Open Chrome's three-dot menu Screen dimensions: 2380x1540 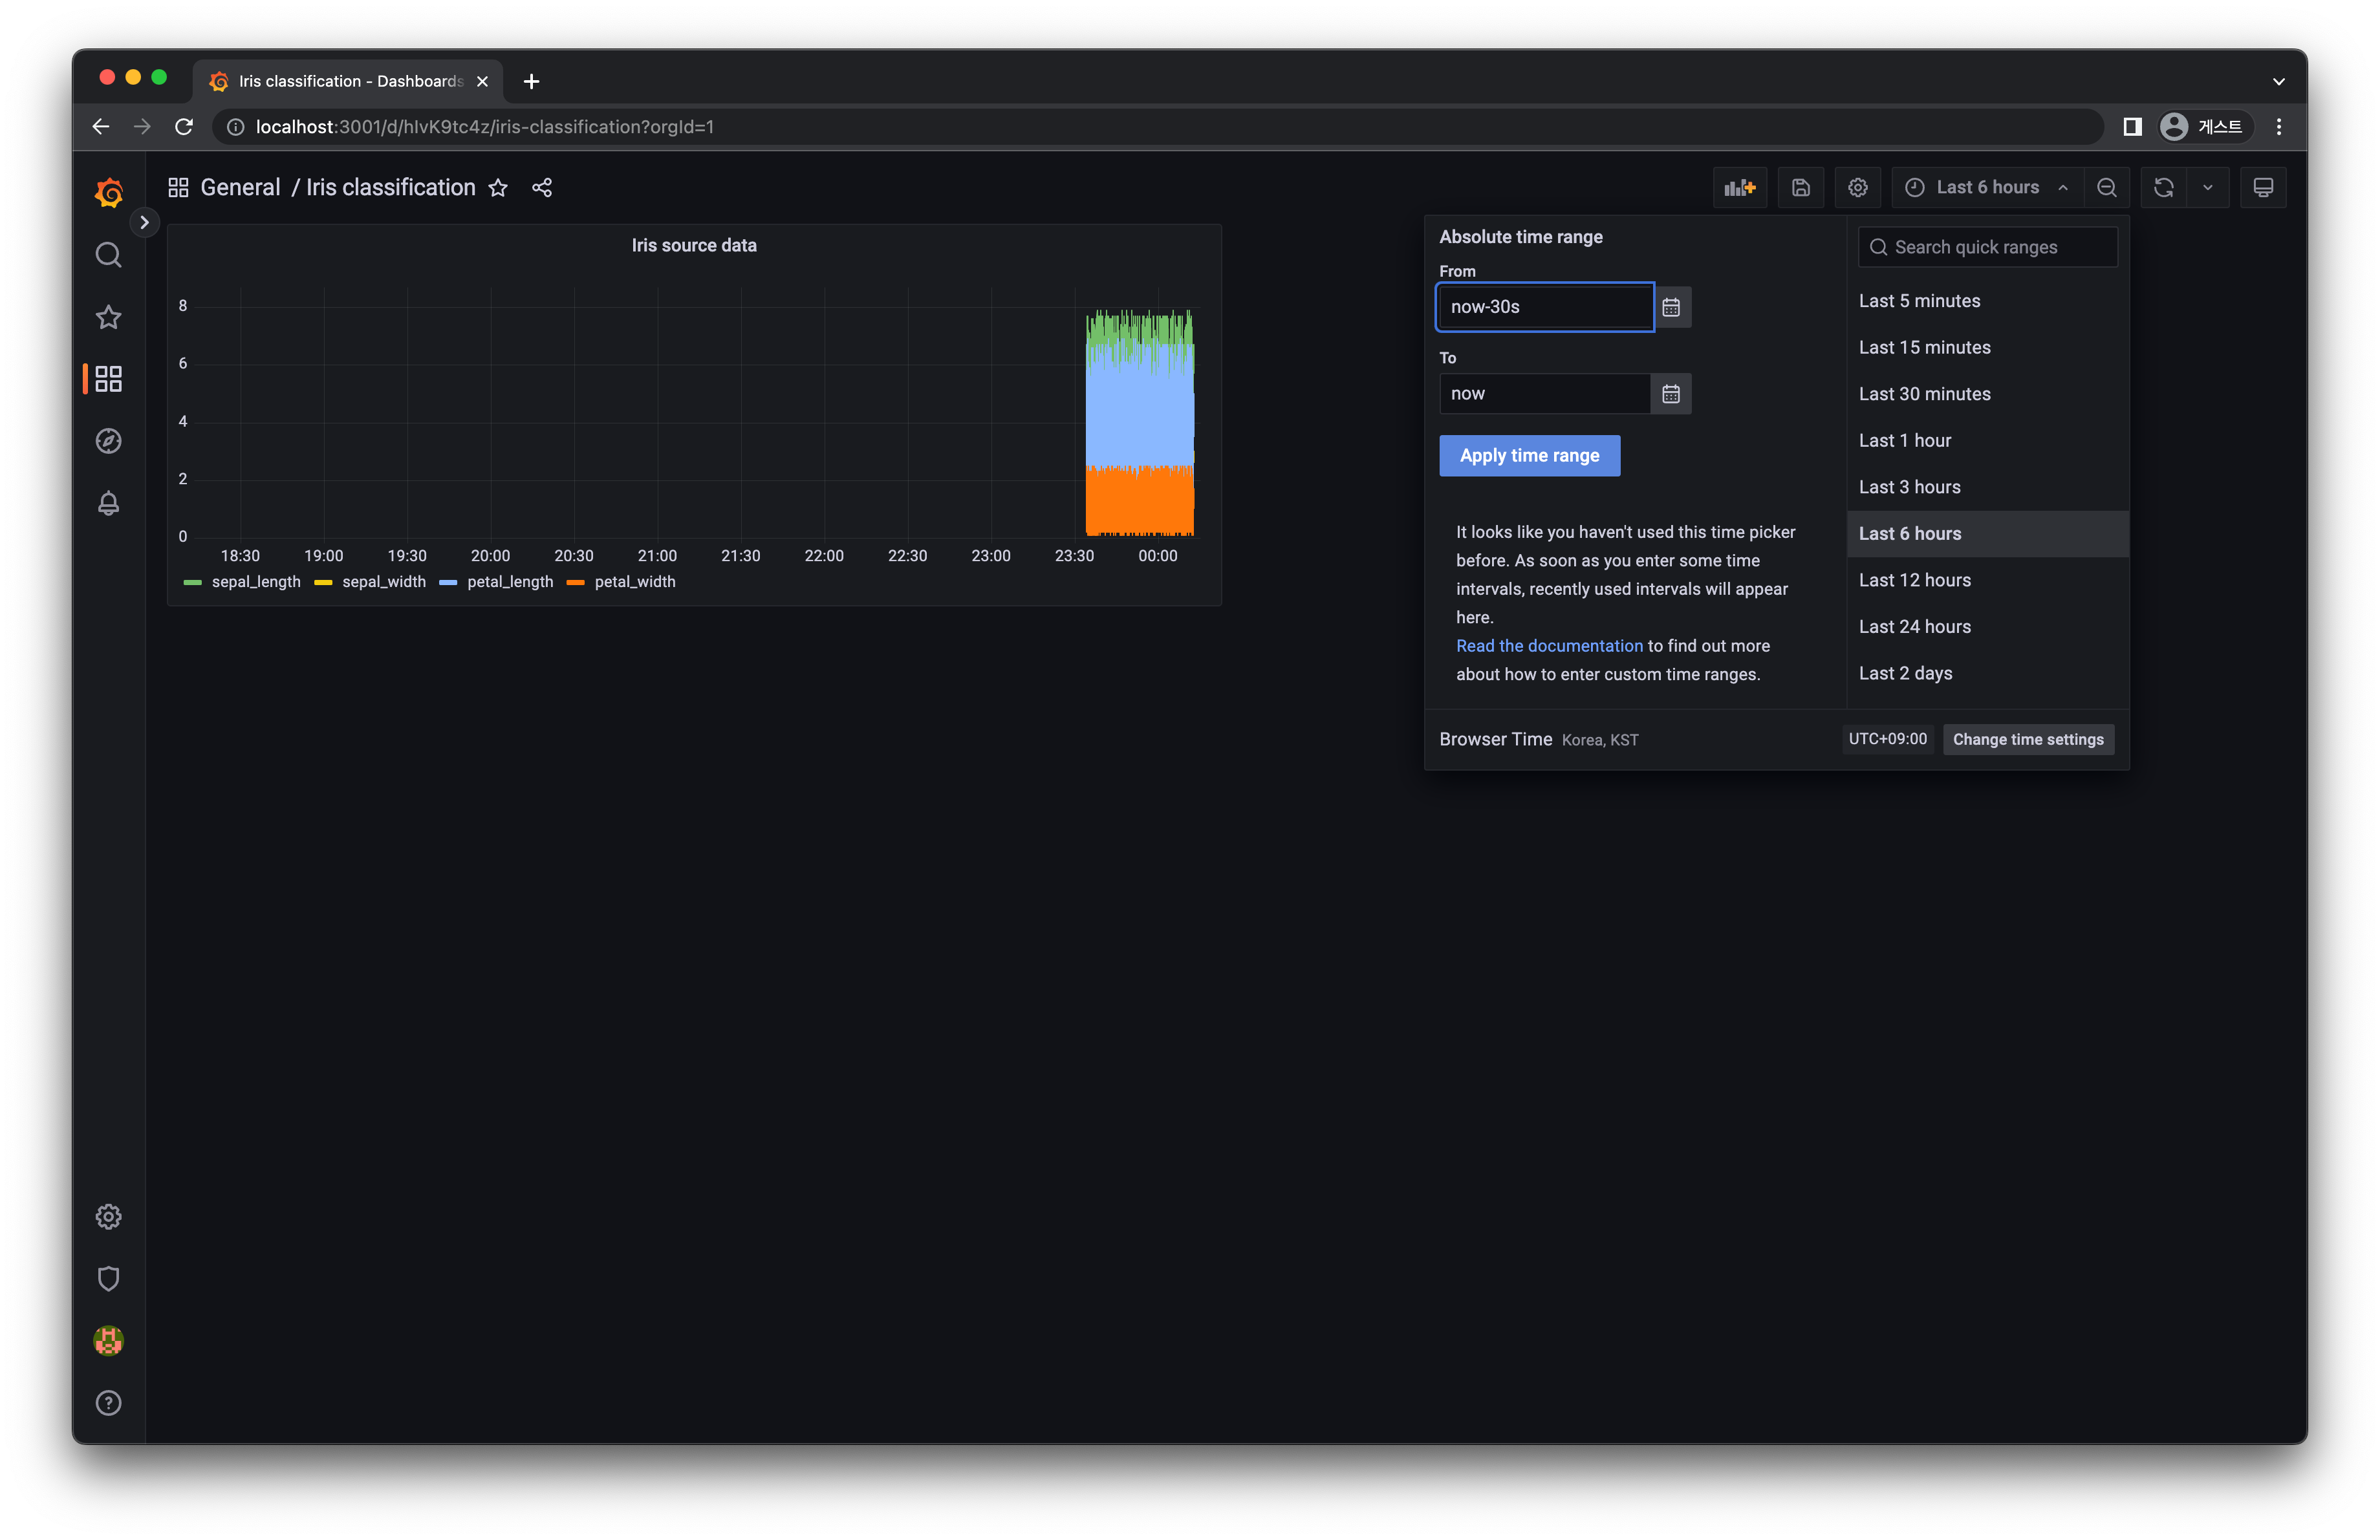tap(2279, 127)
